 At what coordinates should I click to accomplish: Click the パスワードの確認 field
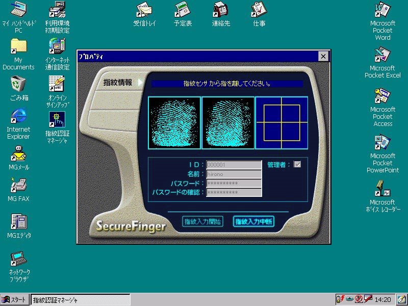click(234, 192)
